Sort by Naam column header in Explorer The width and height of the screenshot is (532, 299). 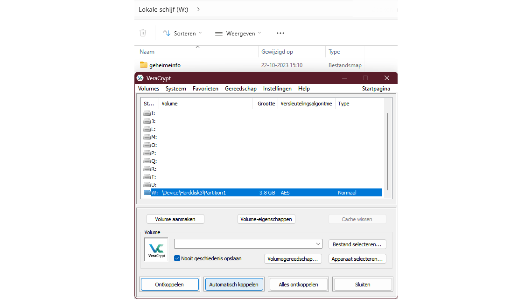click(x=147, y=52)
